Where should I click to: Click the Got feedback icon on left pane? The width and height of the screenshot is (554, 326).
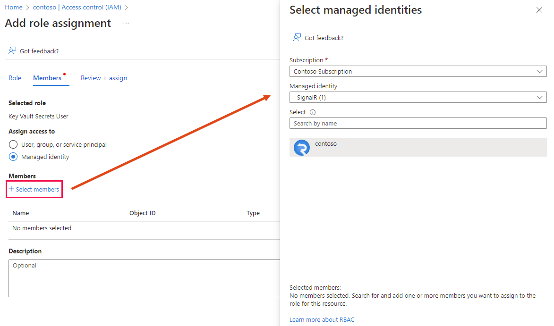(11, 50)
